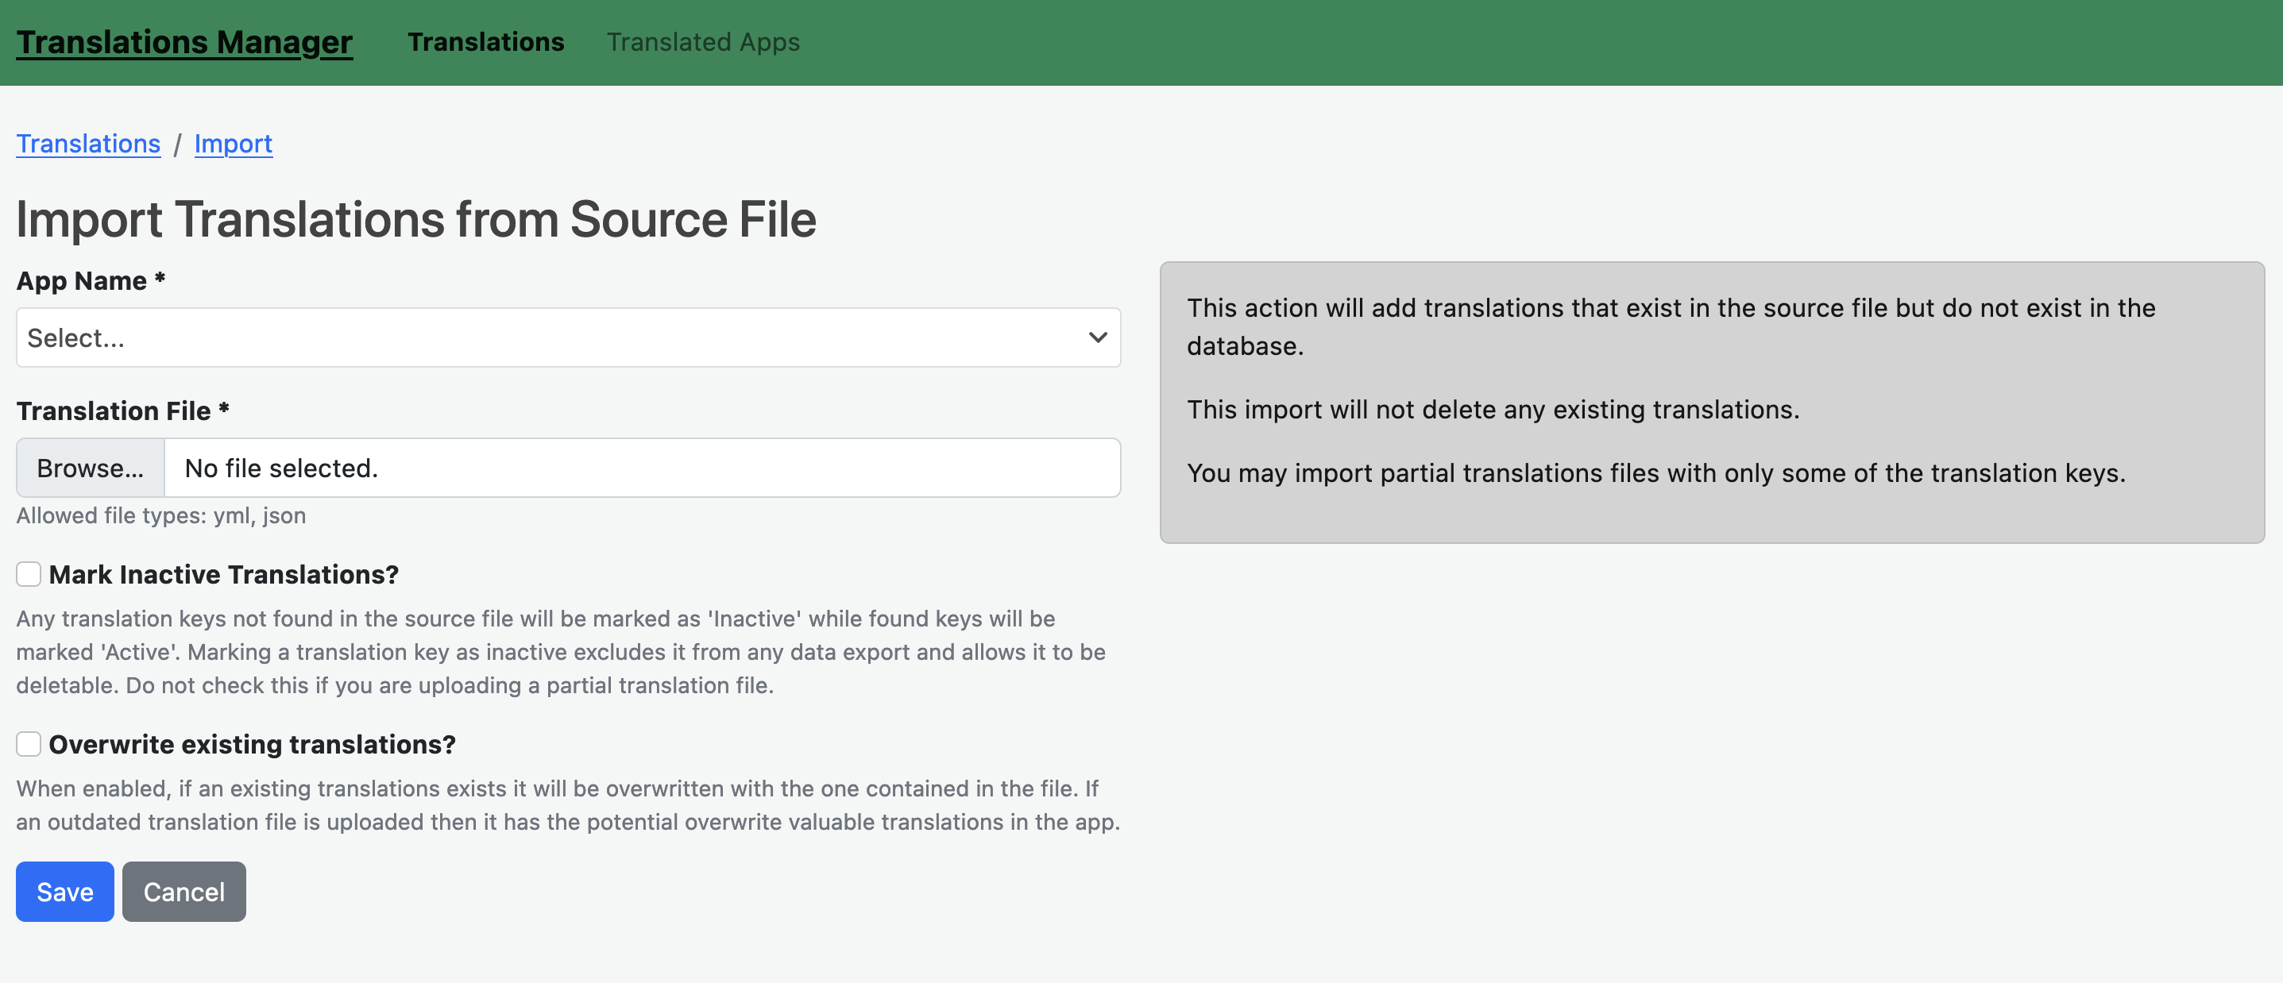The width and height of the screenshot is (2283, 983).
Task: Click 'You may import partial translations' notice
Action: click(x=1655, y=473)
